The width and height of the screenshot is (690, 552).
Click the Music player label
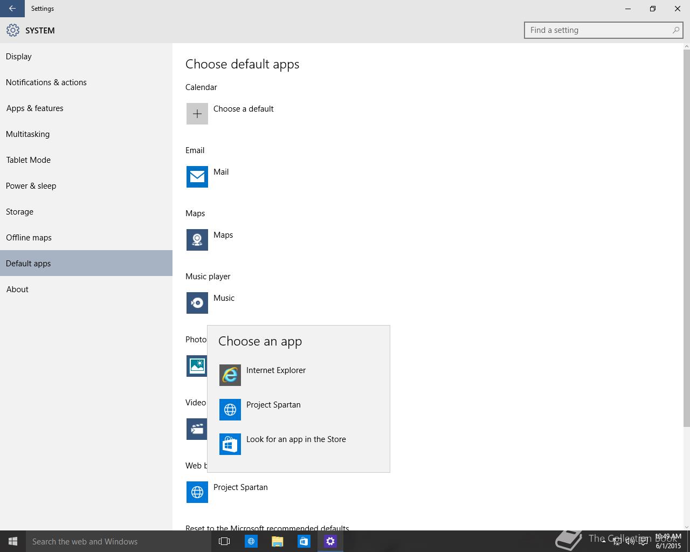pyautogui.click(x=208, y=277)
